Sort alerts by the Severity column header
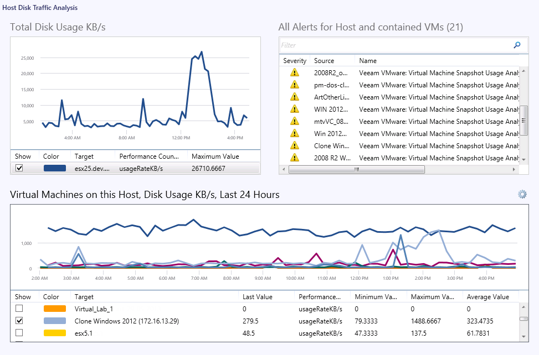Image resolution: width=539 pixels, height=355 pixels. (x=295, y=60)
